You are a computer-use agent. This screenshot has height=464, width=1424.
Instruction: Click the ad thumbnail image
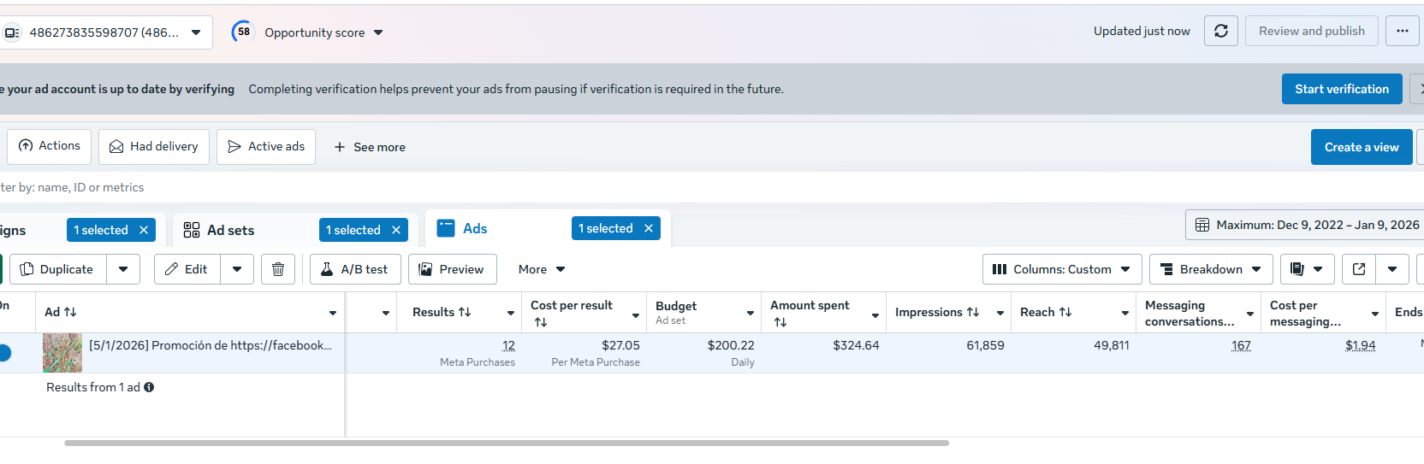[62, 352]
